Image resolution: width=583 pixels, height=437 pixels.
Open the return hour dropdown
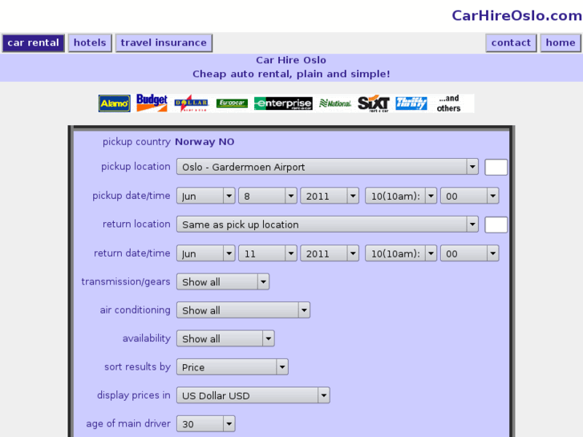(401, 253)
